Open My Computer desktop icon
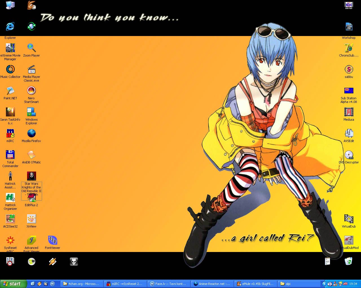Viewport: 361px width, 288px height. coord(10,5)
